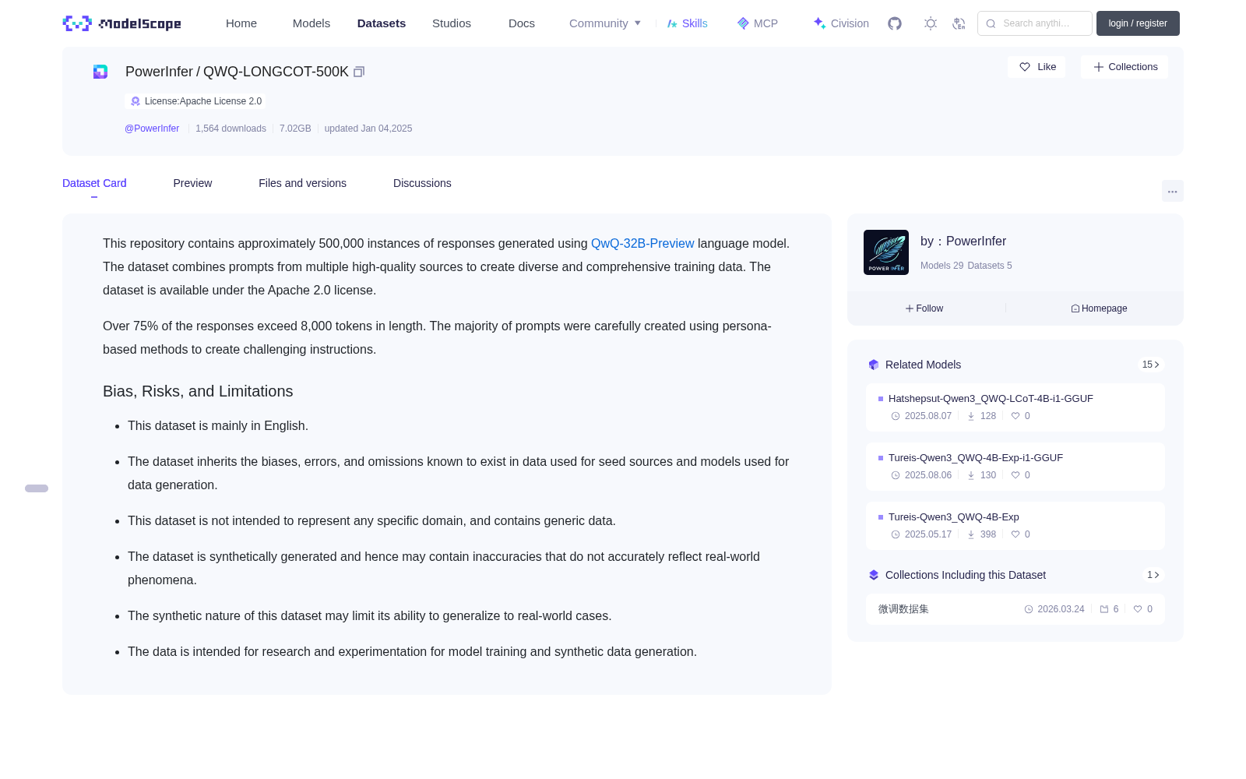
Task: Click the Related Models cube icon
Action: (x=874, y=365)
